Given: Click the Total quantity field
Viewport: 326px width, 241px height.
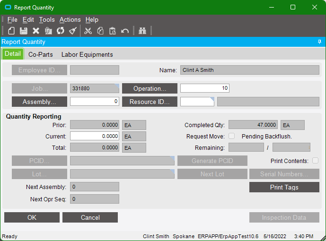Looking at the screenshot, I should click(94, 147).
